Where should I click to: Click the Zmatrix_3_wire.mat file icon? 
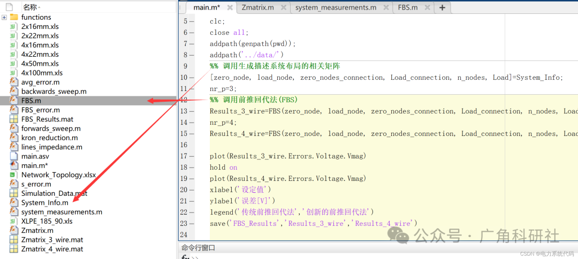click(13, 240)
